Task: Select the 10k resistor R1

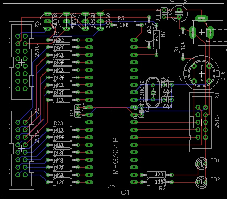Action: [183, 43]
